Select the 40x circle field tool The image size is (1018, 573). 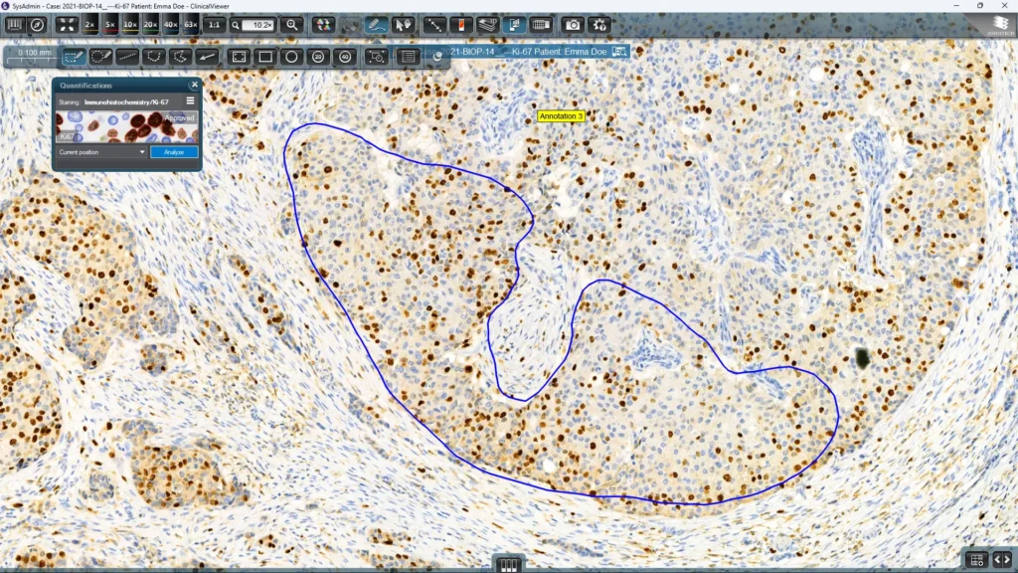(345, 57)
